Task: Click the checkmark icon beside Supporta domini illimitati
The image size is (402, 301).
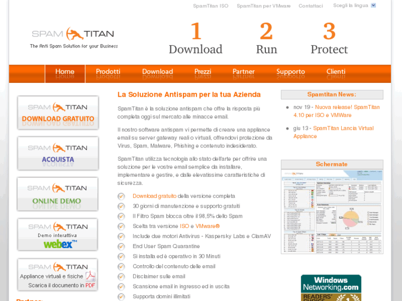Action: (x=121, y=297)
